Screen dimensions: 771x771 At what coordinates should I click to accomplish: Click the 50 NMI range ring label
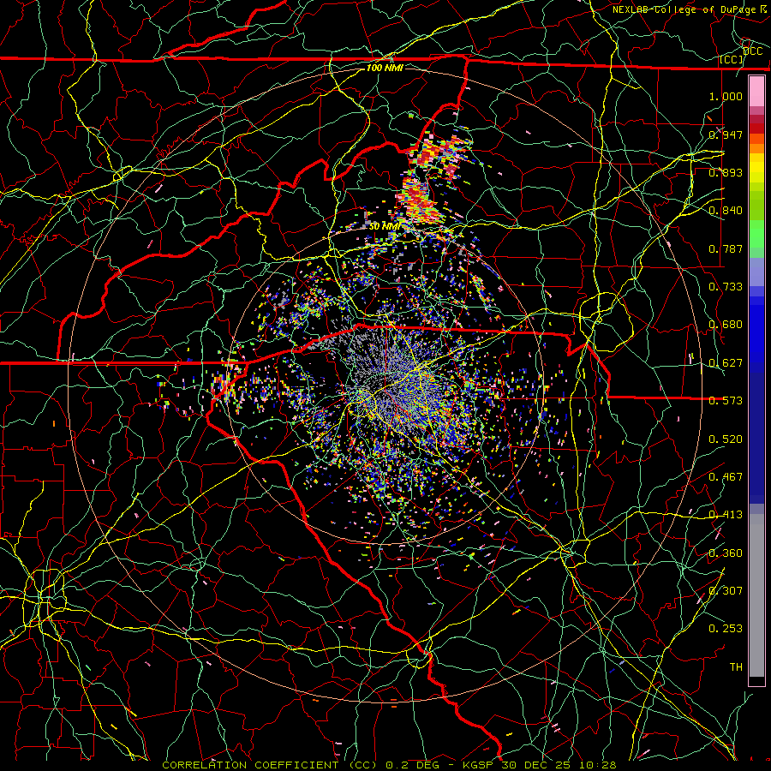coord(385,226)
